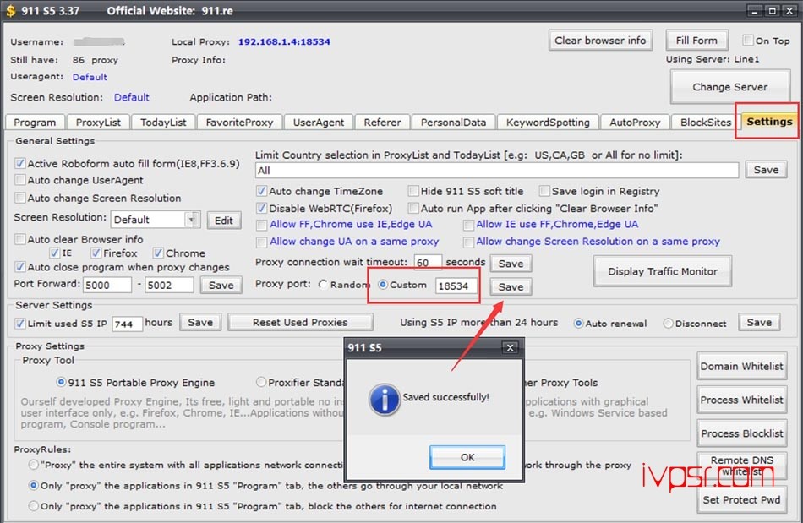Click the Clear browser info button

600,41
